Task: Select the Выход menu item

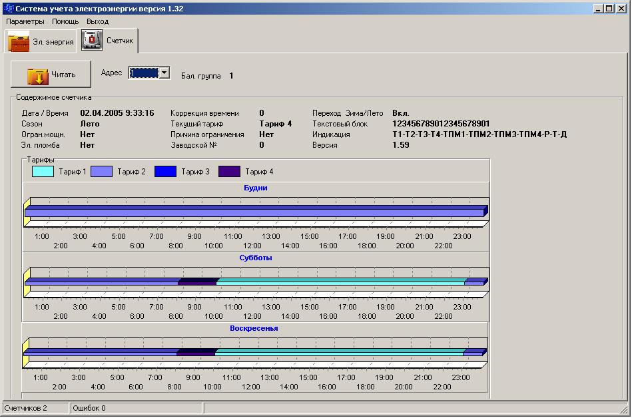Action: [x=97, y=21]
